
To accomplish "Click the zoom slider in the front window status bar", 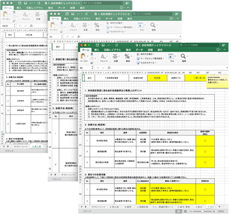I will click(202, 212).
